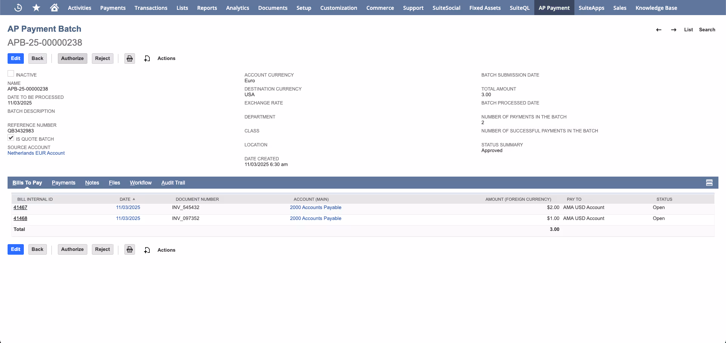The width and height of the screenshot is (726, 343).
Task: Open the Netherlands EUR Account link
Action: pyautogui.click(x=36, y=153)
